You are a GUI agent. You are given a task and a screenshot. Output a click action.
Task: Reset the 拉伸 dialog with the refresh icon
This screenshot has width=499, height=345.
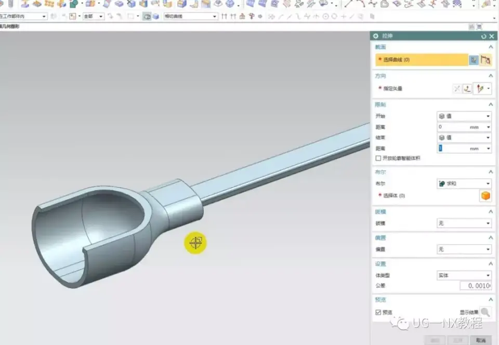point(484,36)
